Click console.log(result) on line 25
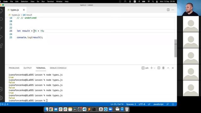 click(30, 37)
